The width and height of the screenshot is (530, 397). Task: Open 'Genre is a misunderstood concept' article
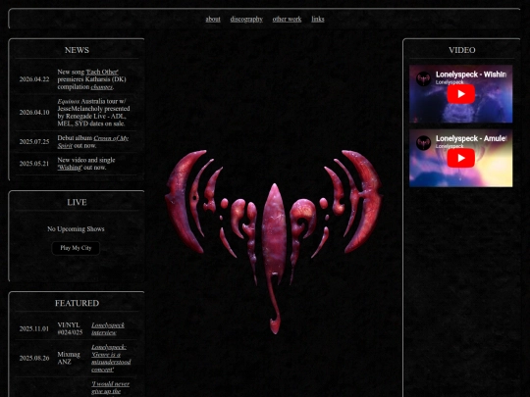(x=111, y=358)
